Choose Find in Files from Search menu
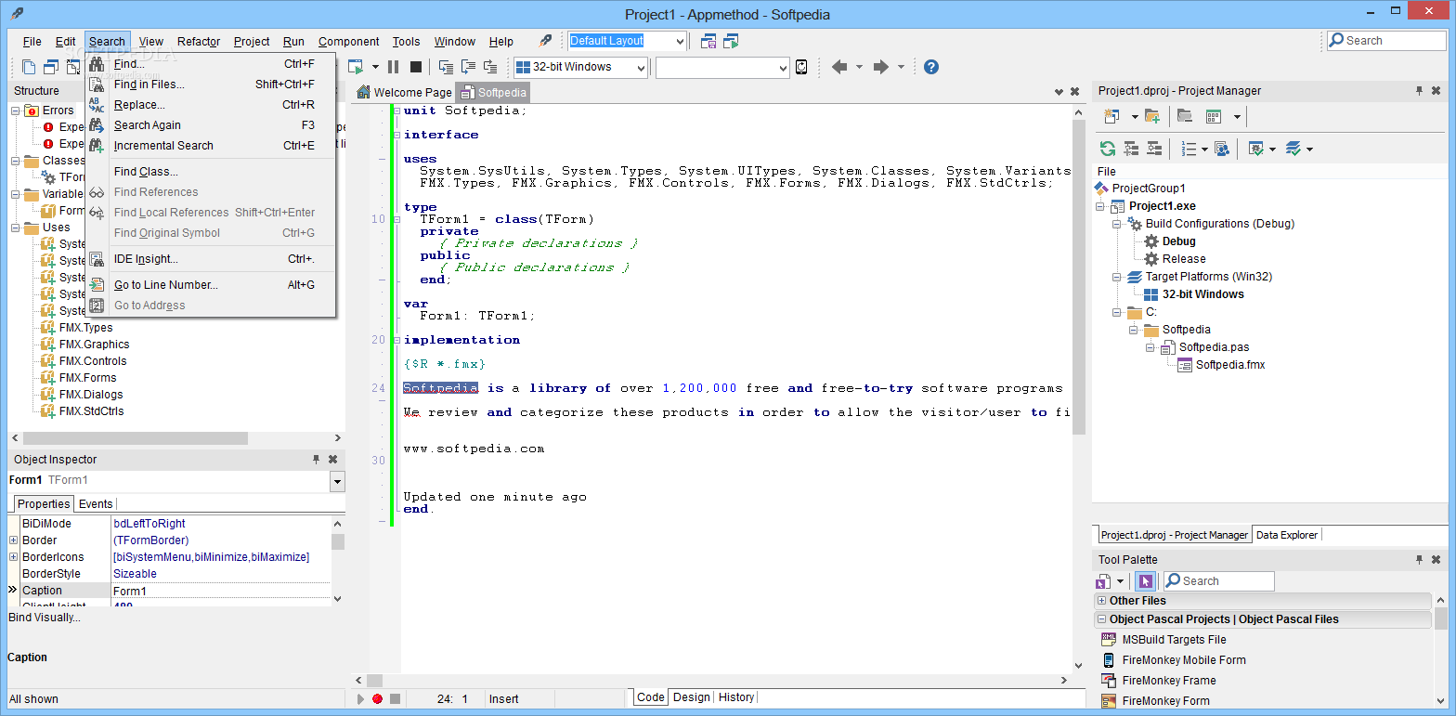The width and height of the screenshot is (1456, 716). [210, 85]
